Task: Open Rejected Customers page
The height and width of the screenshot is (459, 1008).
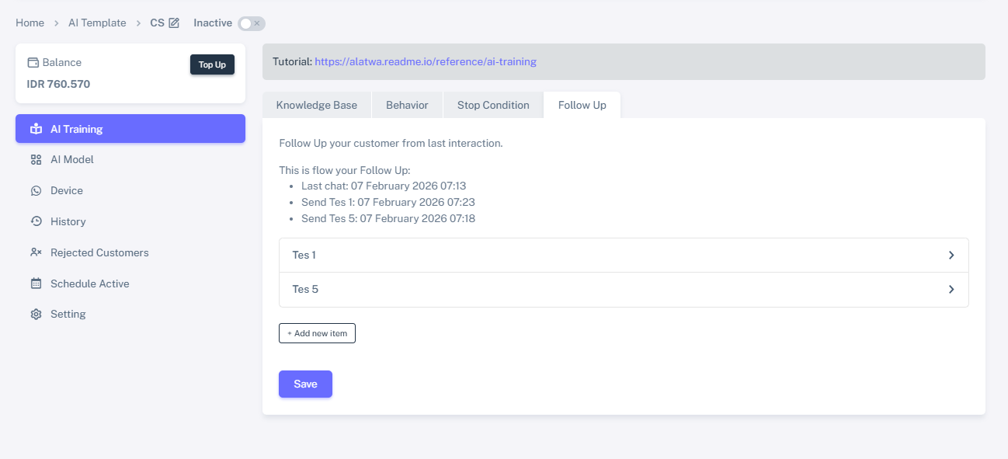Action: coord(130,252)
